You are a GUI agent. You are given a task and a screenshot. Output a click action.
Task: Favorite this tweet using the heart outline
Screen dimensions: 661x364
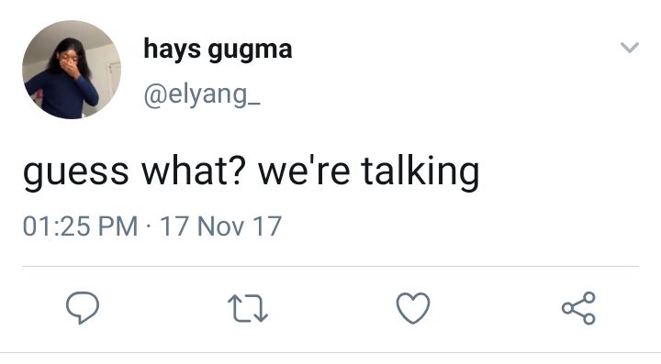pos(413,308)
